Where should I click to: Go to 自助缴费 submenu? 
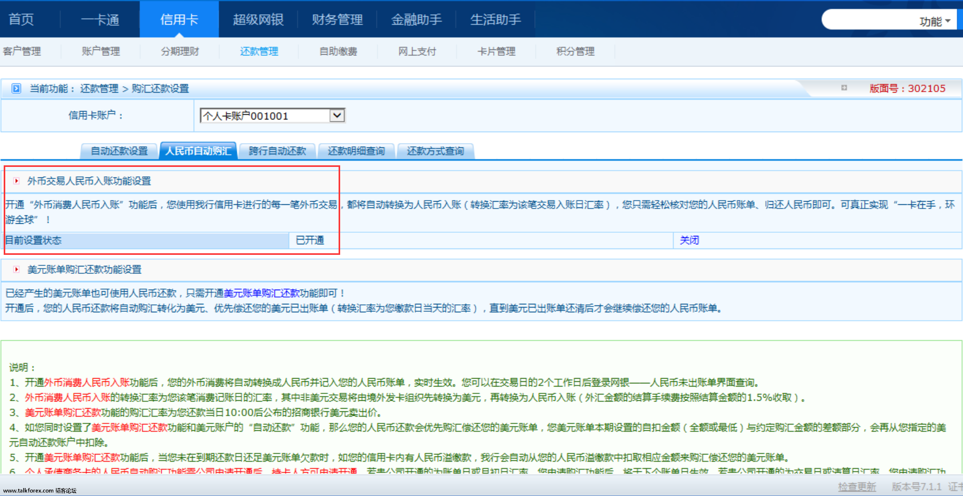click(338, 52)
